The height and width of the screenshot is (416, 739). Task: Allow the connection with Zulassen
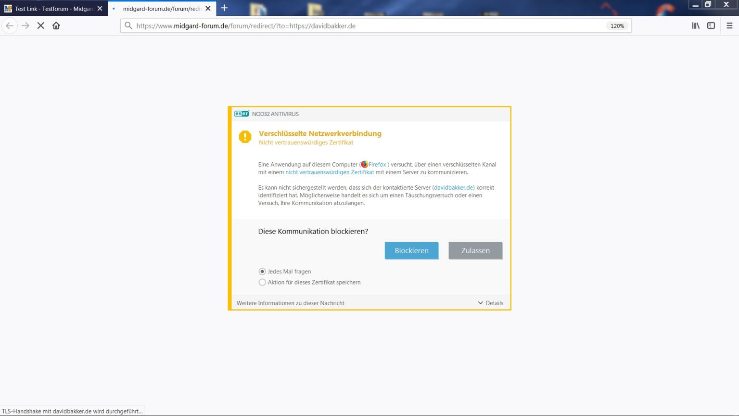coord(475,250)
